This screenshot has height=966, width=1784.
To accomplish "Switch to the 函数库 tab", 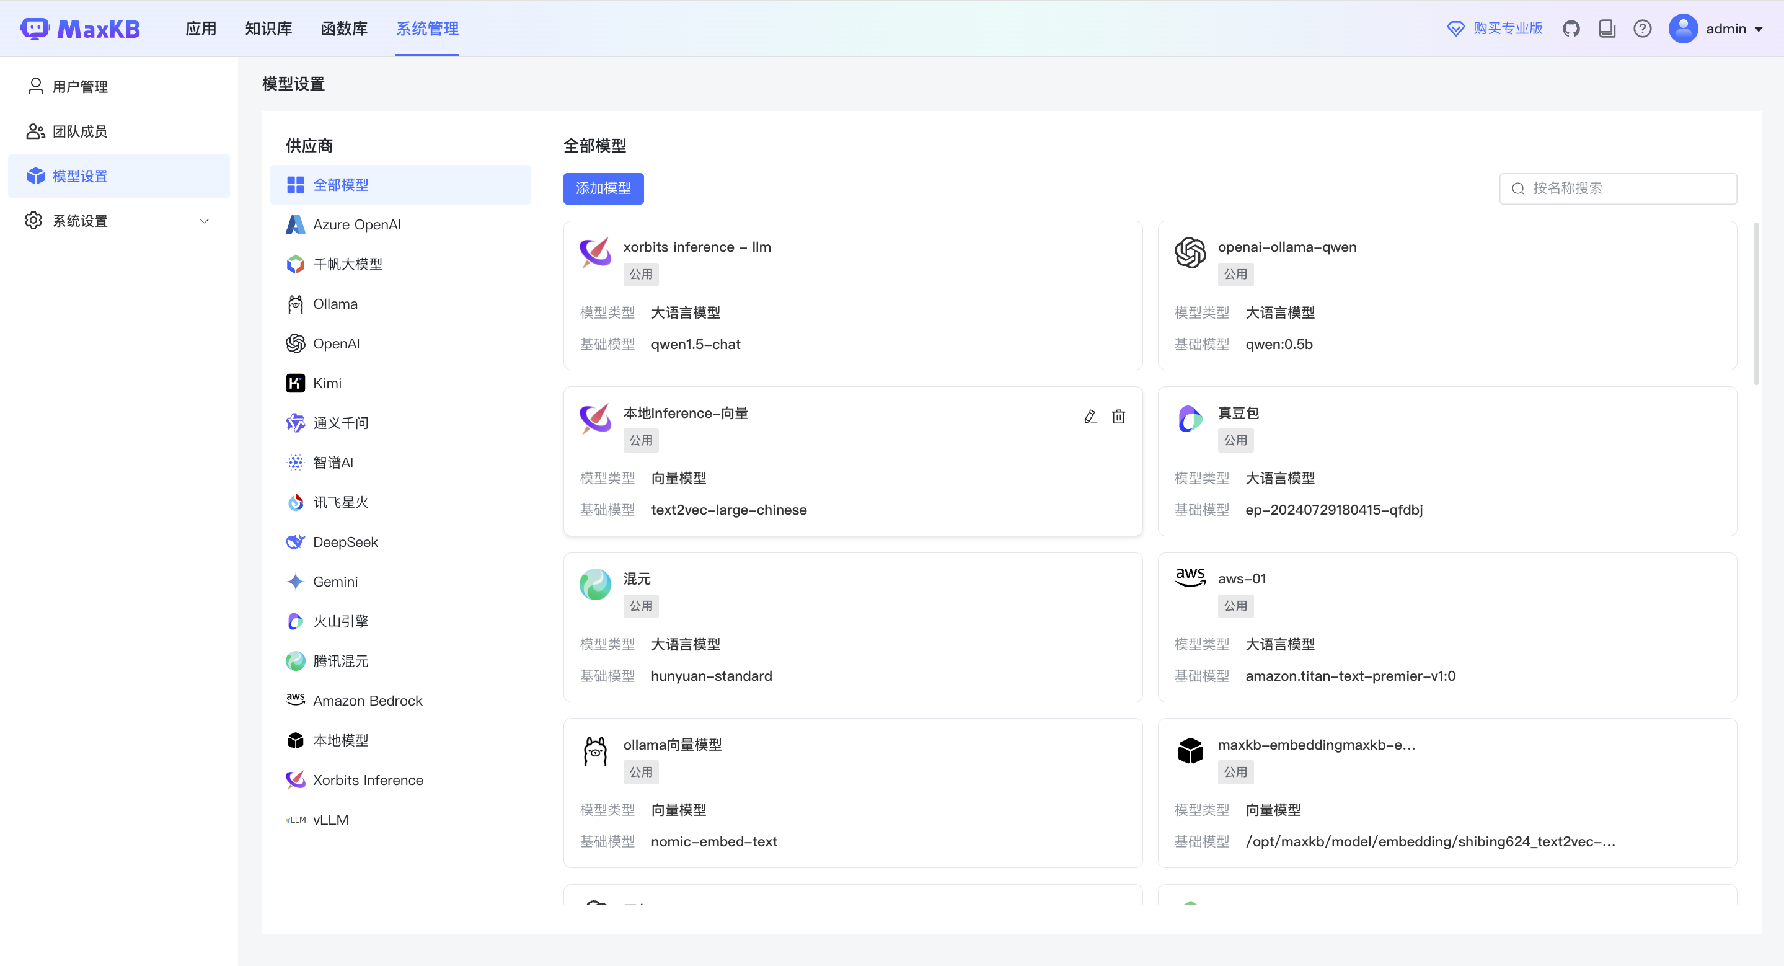I will click(343, 29).
